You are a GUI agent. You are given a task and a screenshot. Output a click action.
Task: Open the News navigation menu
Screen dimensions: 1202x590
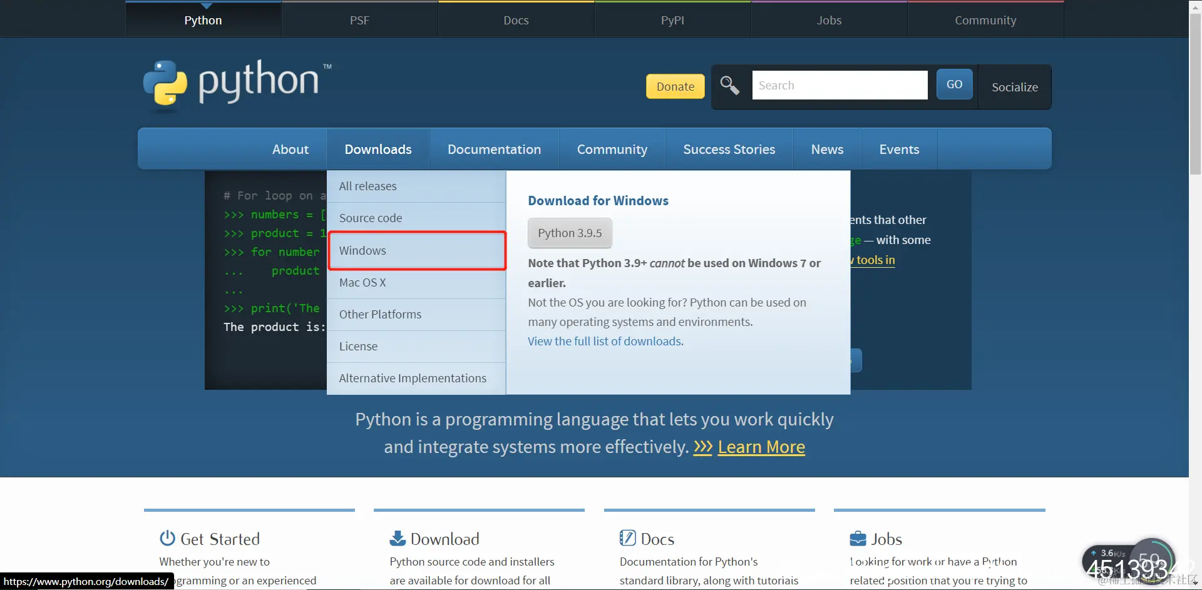click(x=827, y=149)
